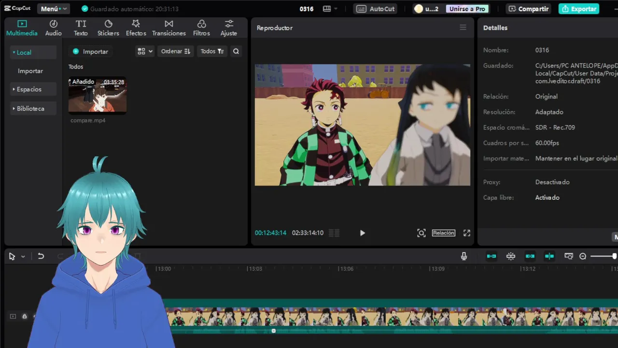Click the Importar button with green plus
Viewport: 618px width, 348px height.
pos(90,51)
